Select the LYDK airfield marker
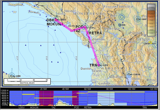The image size is (160, 110). (x=120, y=25)
